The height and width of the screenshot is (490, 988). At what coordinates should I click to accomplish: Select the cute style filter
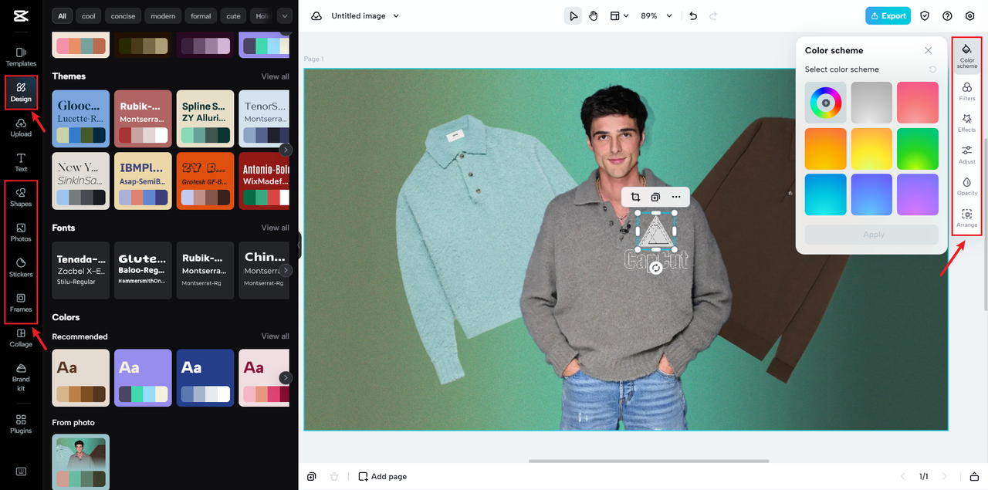(234, 15)
